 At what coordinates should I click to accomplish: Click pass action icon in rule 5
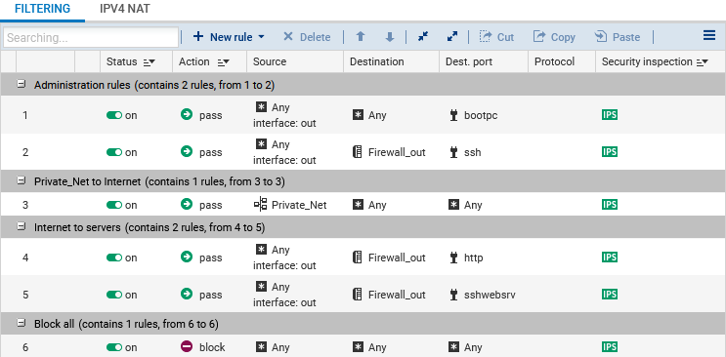186,294
